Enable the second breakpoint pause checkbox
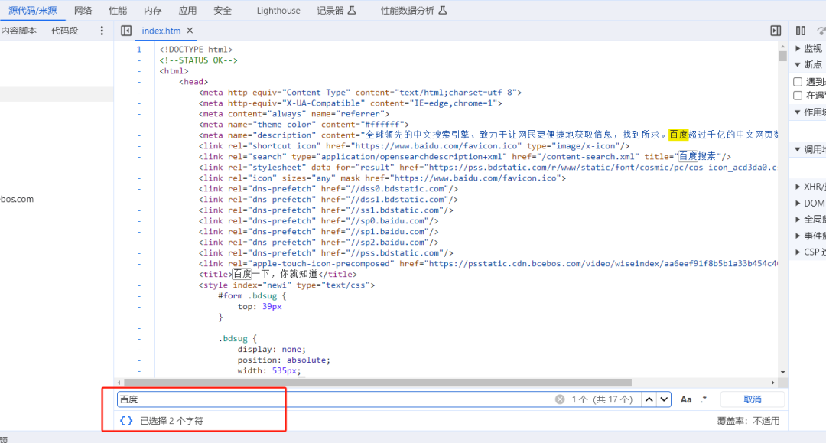826x443 pixels. coord(798,96)
